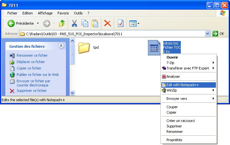Click Renommer ce fichier link
Viewport: 230px width, 145px height.
[32, 55]
